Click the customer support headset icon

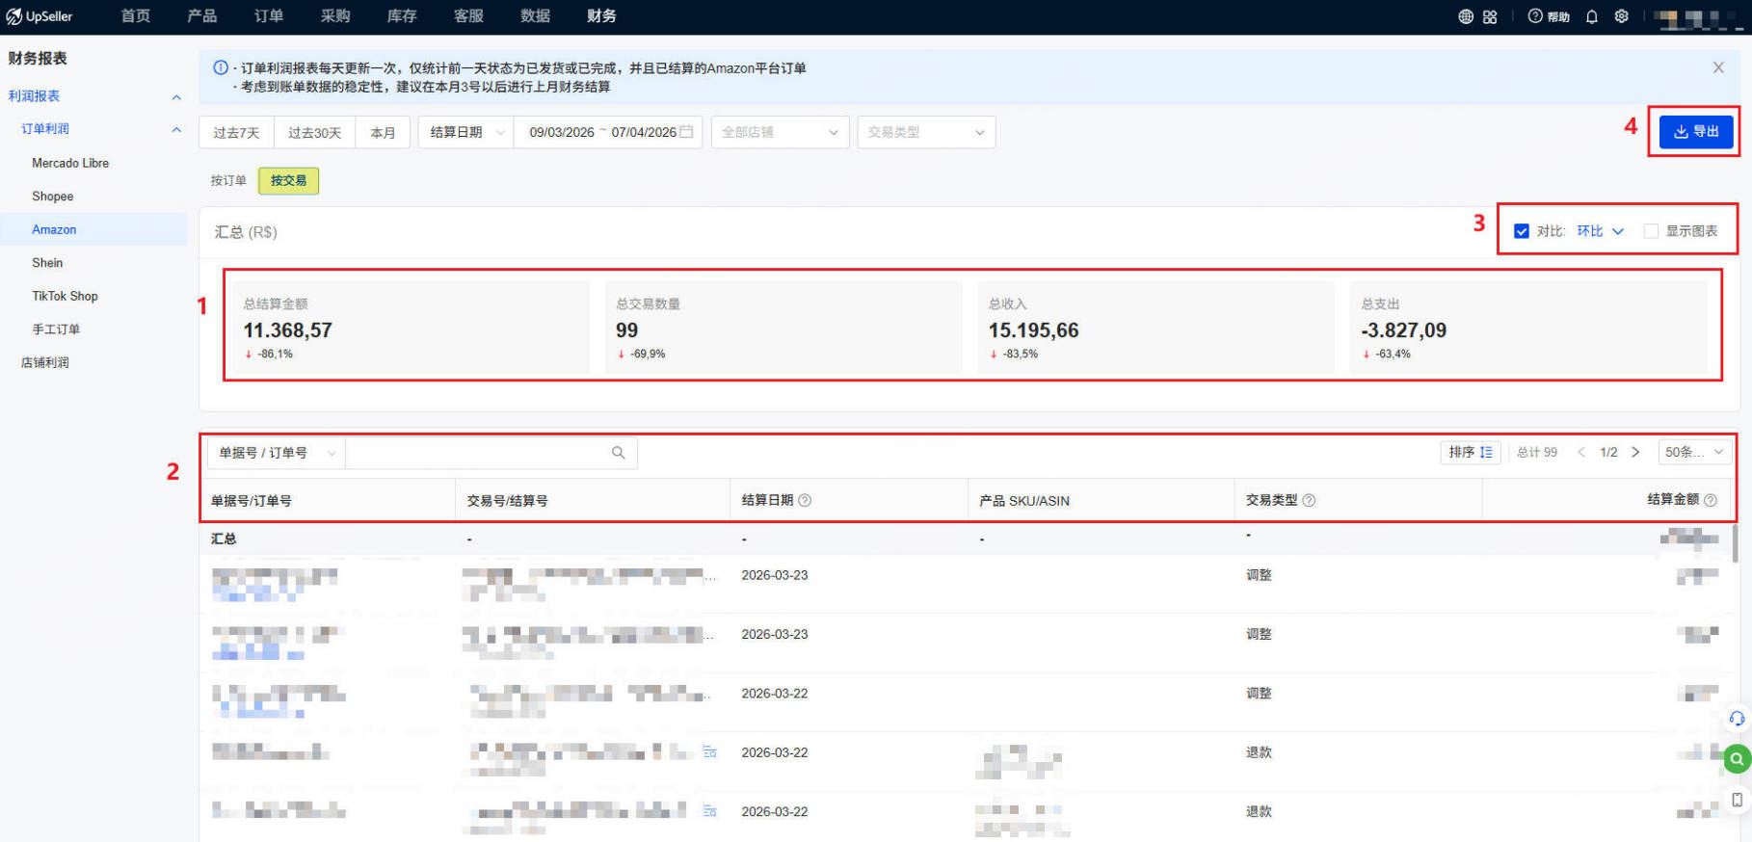[x=1737, y=719]
